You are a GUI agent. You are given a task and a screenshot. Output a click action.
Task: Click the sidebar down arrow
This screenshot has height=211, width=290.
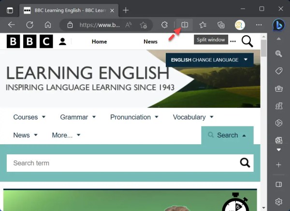pyautogui.click(x=279, y=150)
